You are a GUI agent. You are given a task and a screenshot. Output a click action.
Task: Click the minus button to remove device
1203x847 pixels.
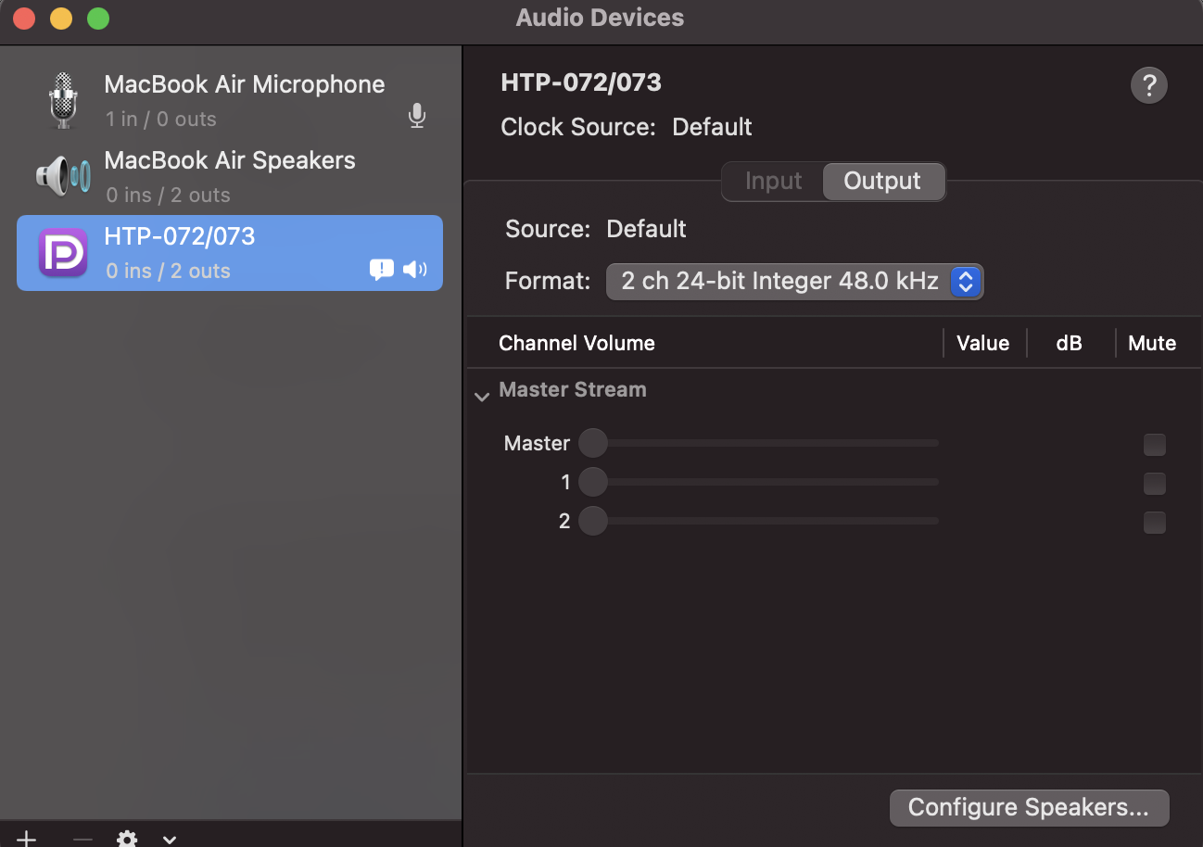coord(82,839)
